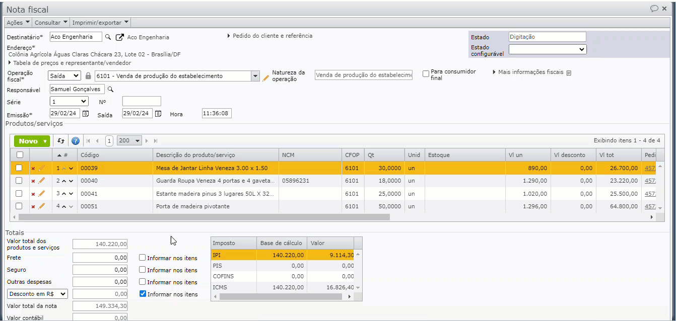Viewport: 676px width, 321px height.
Task: Search Responsável using magnifier icon
Action: [111, 90]
